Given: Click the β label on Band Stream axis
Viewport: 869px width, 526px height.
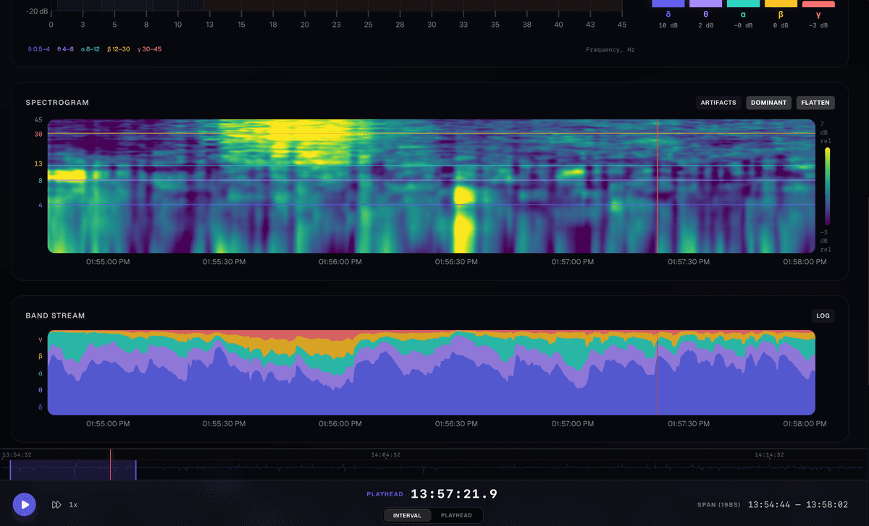Looking at the screenshot, I should pos(41,356).
